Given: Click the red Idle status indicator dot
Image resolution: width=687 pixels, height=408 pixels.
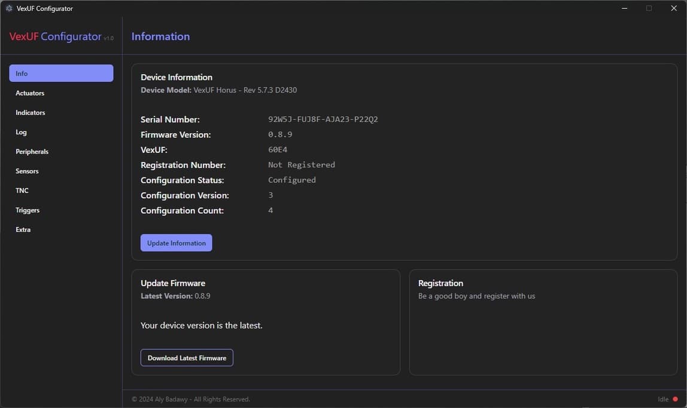Looking at the screenshot, I should click(675, 399).
